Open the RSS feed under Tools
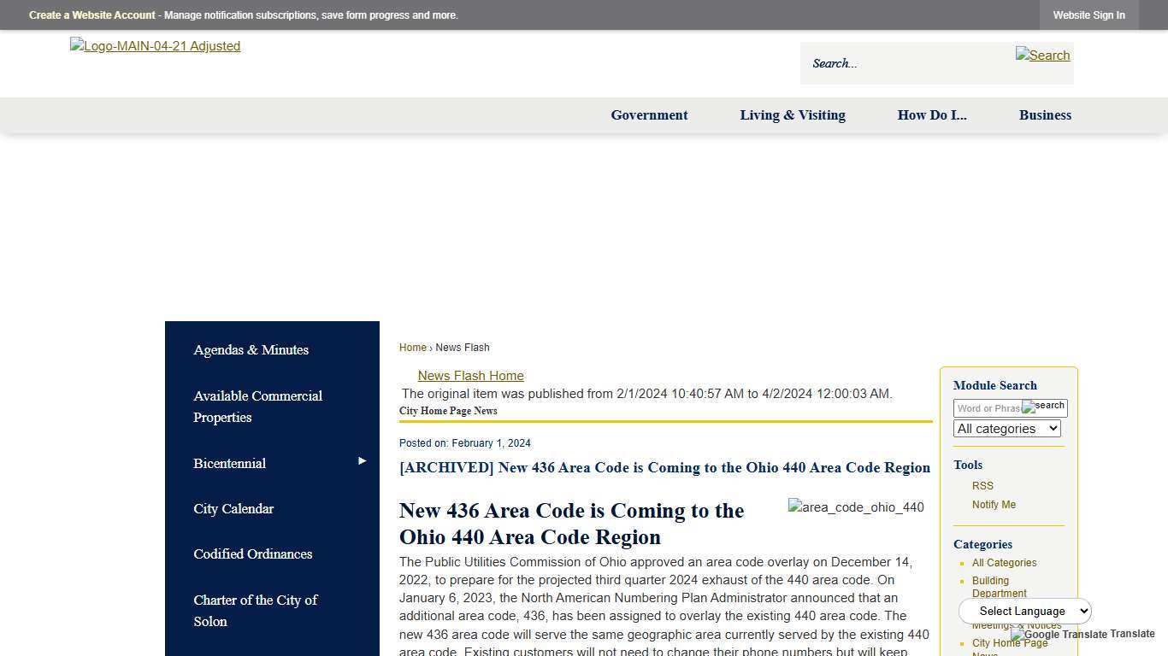Viewport: 1168px width, 656px height. click(x=982, y=485)
